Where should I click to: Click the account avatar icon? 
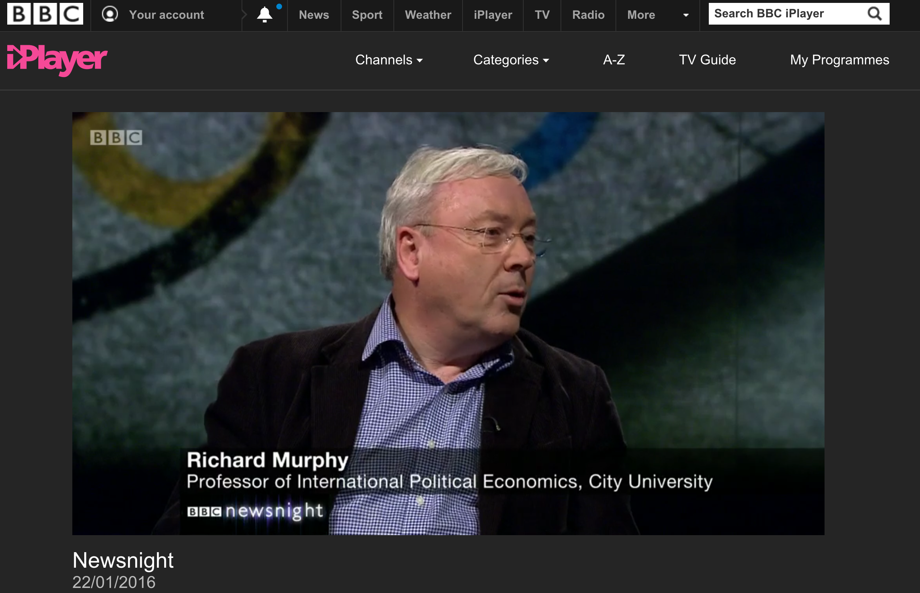click(110, 14)
